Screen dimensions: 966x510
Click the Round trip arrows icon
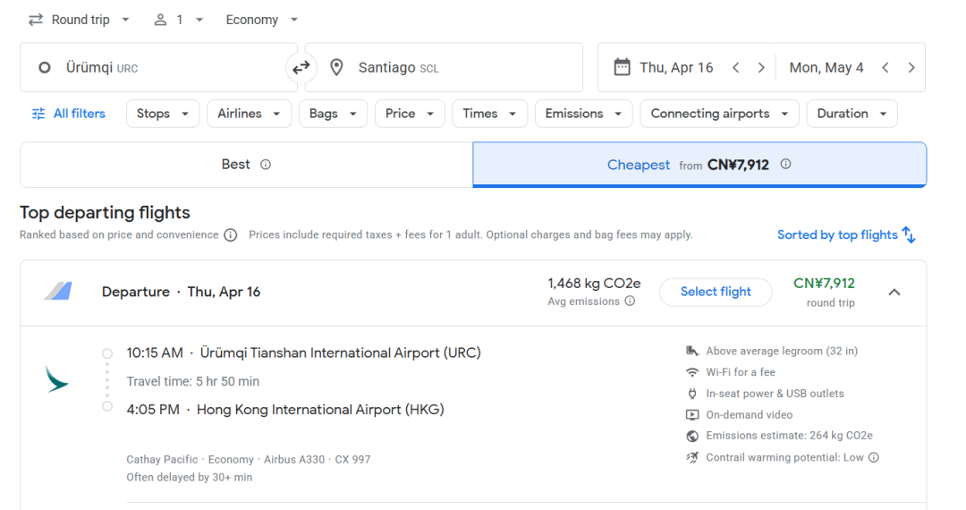(36, 20)
